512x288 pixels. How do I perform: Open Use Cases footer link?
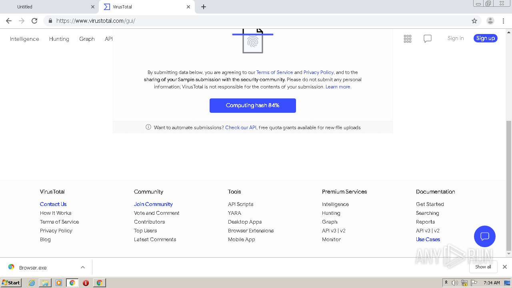[x=428, y=239]
